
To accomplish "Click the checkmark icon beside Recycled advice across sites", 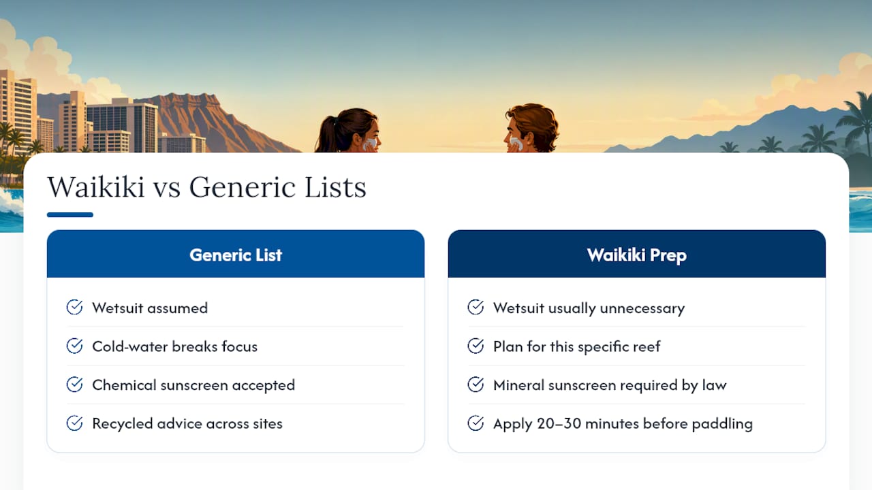I will (x=74, y=423).
